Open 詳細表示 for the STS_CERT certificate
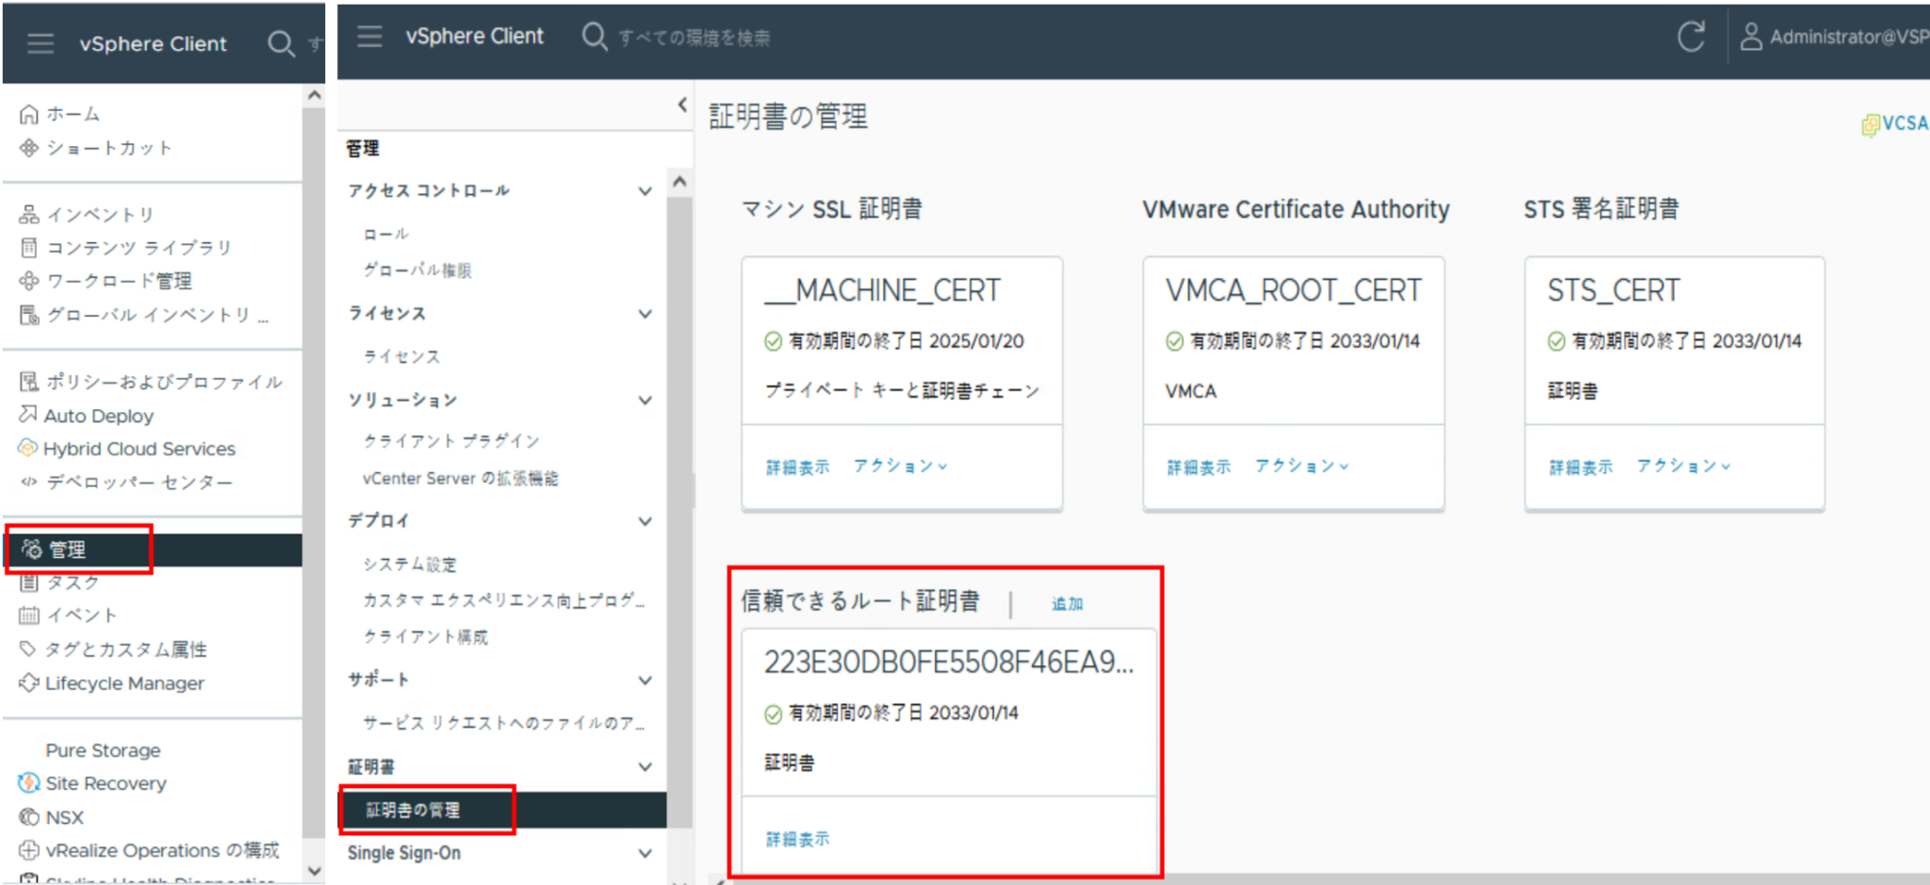 coord(1581,465)
